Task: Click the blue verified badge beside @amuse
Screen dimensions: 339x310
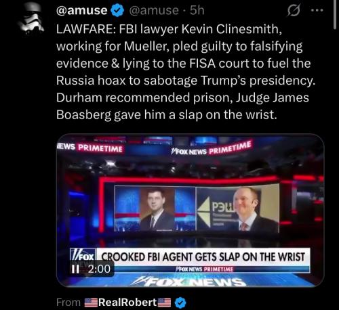Action: 117,11
